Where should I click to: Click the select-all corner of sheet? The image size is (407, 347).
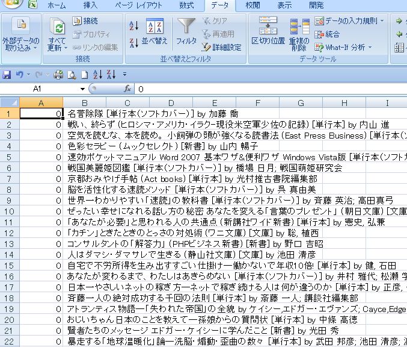(x=10, y=103)
